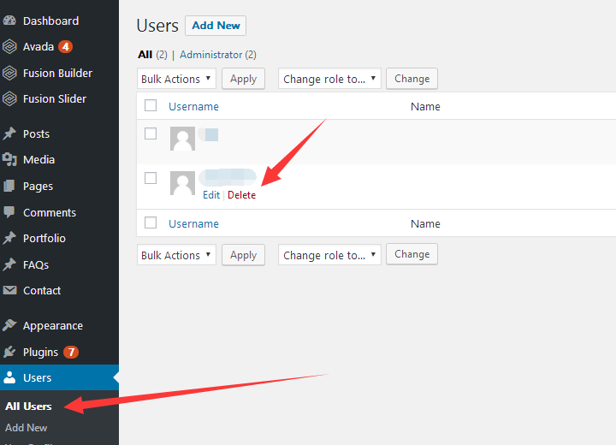This screenshot has height=445, width=616.
Task: Click the Add New button beside Users heading
Action: pyautogui.click(x=216, y=26)
